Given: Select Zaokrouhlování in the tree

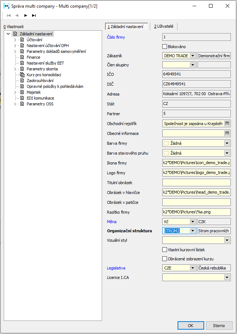Looking at the screenshot, I should (x=40, y=81).
